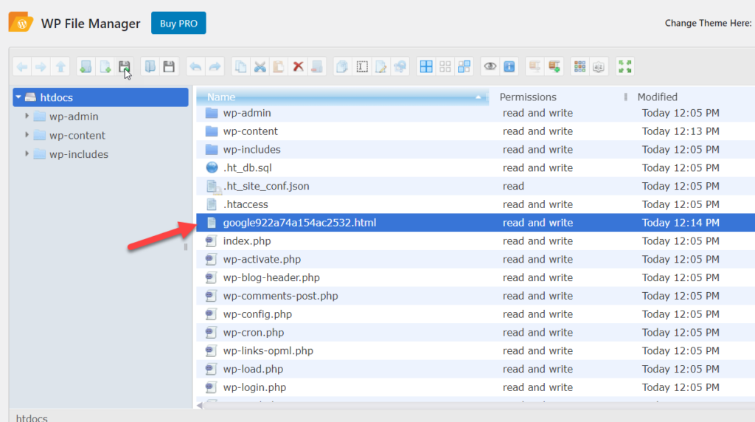The height and width of the screenshot is (422, 755).
Task: Click the sidebar splitter handle
Action: pos(185,247)
